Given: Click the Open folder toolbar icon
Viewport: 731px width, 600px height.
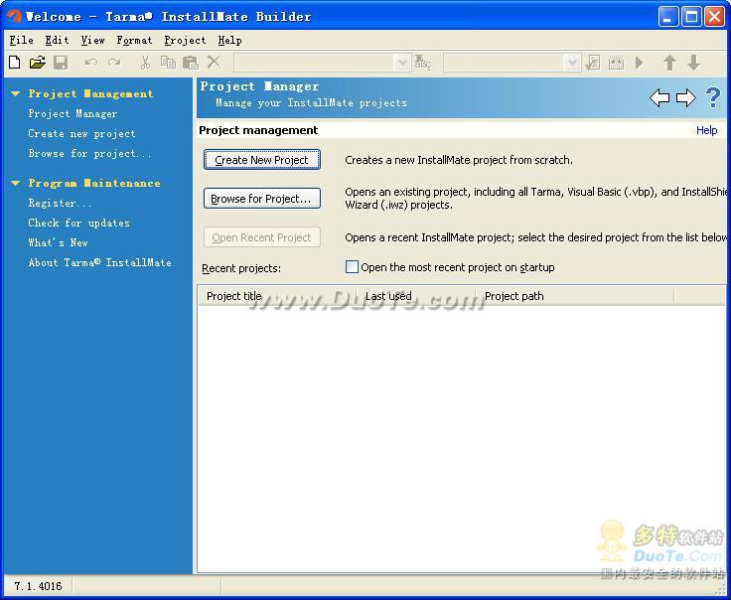Looking at the screenshot, I should tap(37, 63).
